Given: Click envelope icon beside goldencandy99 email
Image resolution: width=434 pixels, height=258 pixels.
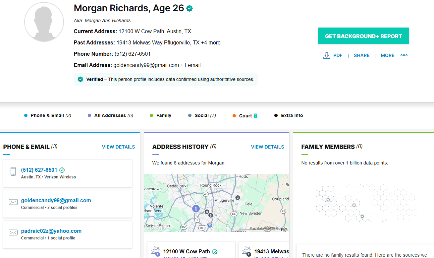Looking at the screenshot, I should click(13, 202).
